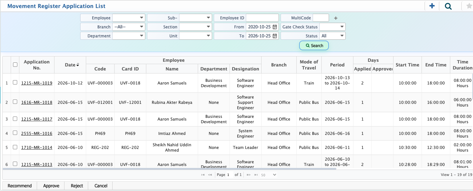The width and height of the screenshot is (473, 191).
Task: Open application link 1215-MR-1019
Action: tap(37, 83)
